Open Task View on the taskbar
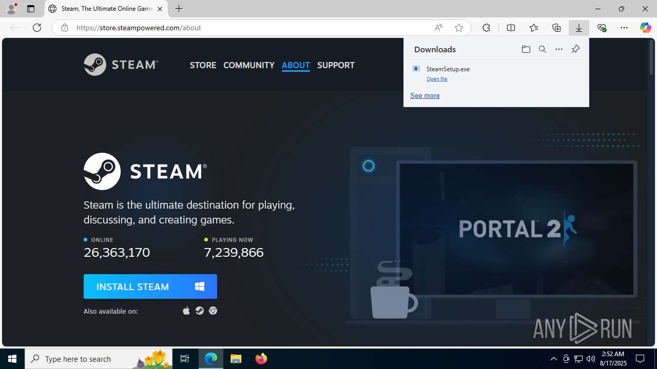The height and width of the screenshot is (369, 657). click(x=185, y=359)
